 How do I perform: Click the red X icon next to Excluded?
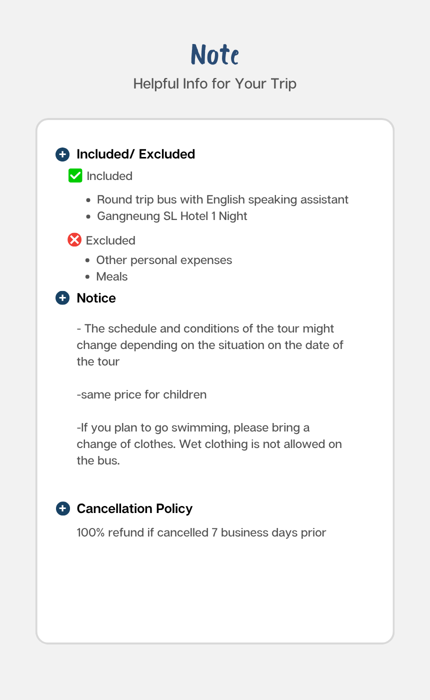click(74, 240)
